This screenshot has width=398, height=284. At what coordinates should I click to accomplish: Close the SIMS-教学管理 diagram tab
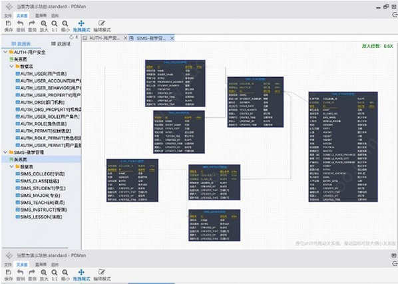(x=172, y=39)
